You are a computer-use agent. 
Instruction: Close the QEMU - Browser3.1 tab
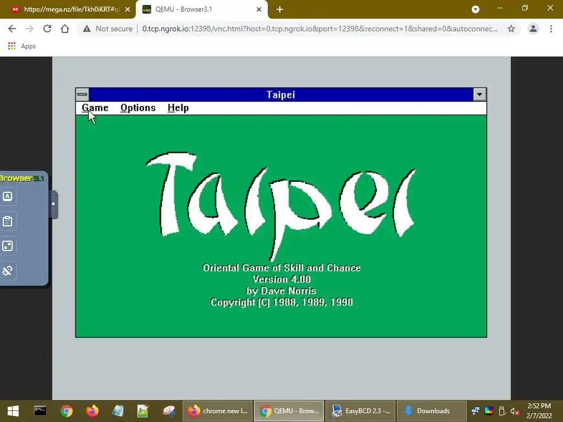(259, 10)
